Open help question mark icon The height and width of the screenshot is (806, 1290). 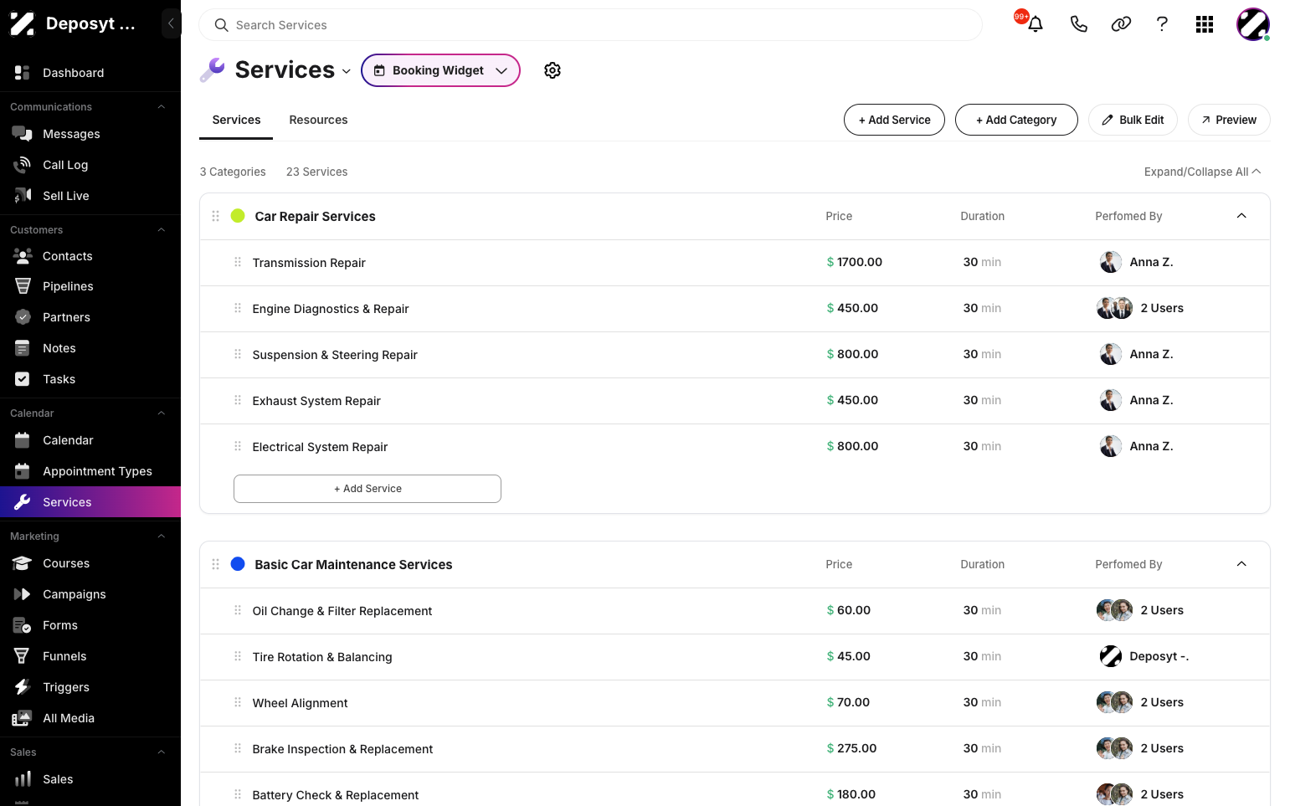[x=1162, y=24]
